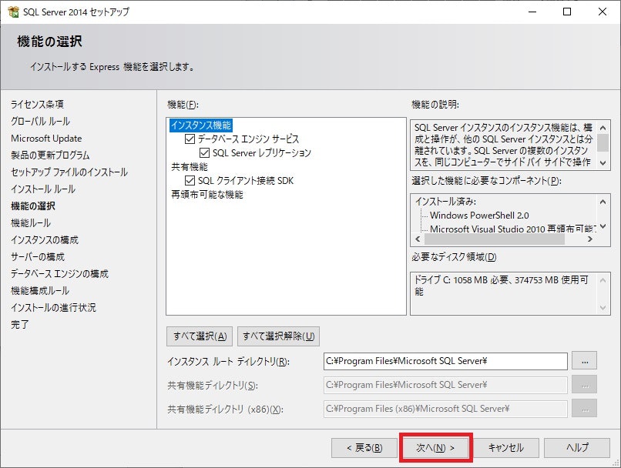Click the キャンセル button
Screen dimensions: 621x468
pos(506,448)
